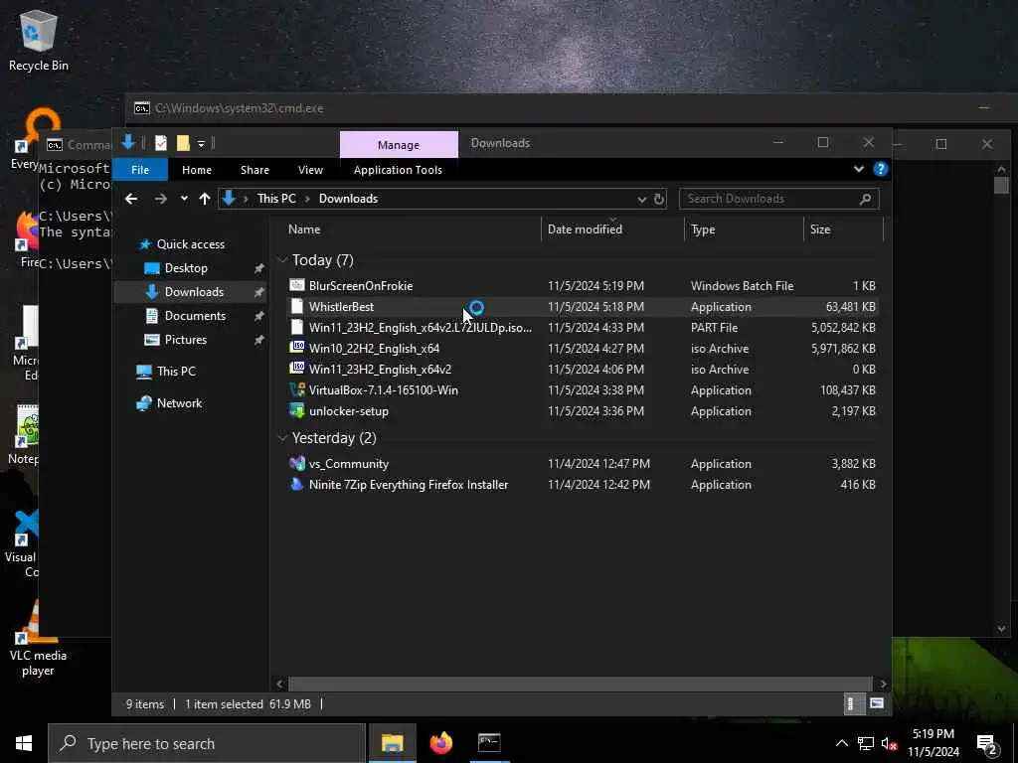Open the notification center icon

click(x=987, y=744)
